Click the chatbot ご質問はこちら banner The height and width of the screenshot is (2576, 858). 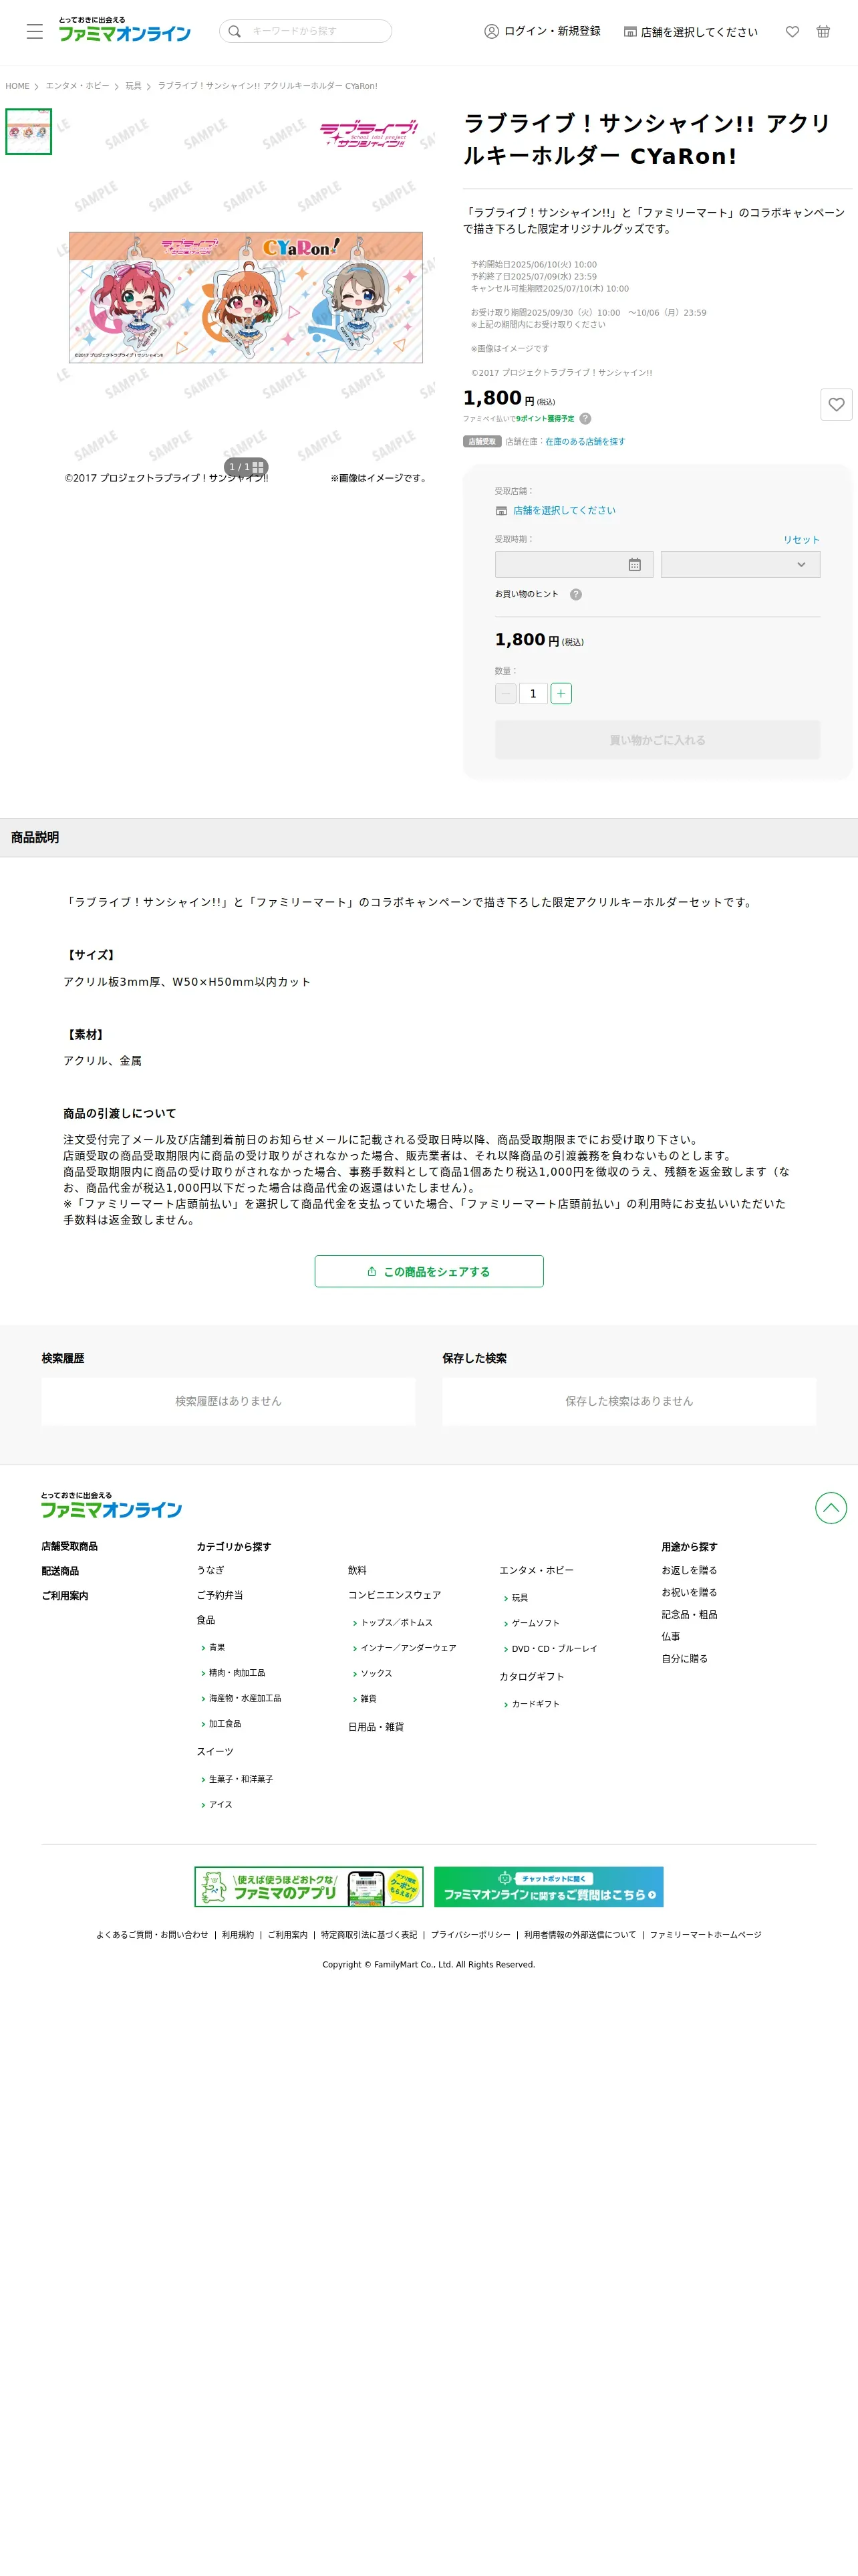(x=549, y=1887)
